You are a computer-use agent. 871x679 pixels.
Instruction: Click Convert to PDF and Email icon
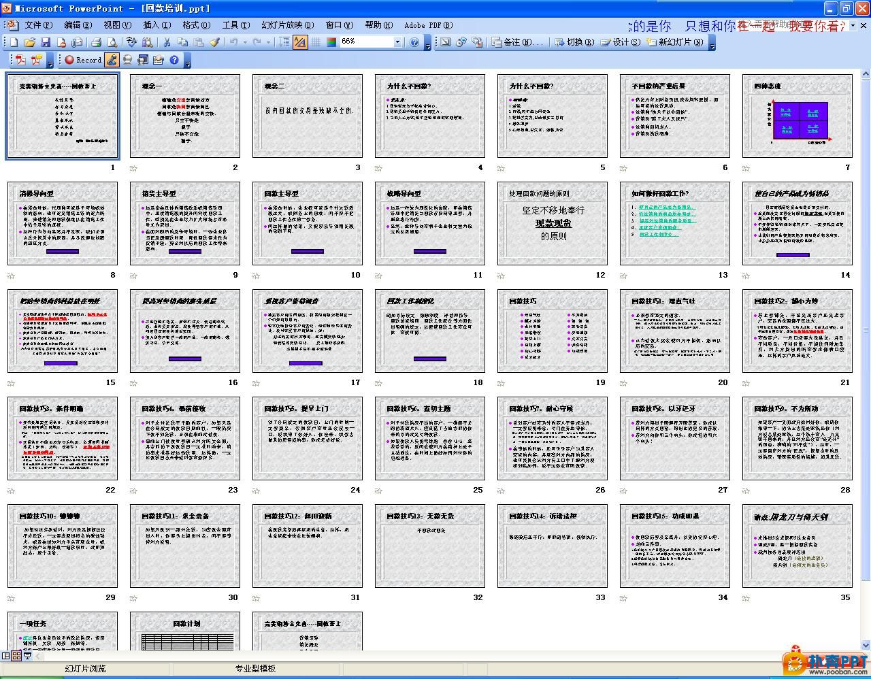(36, 60)
